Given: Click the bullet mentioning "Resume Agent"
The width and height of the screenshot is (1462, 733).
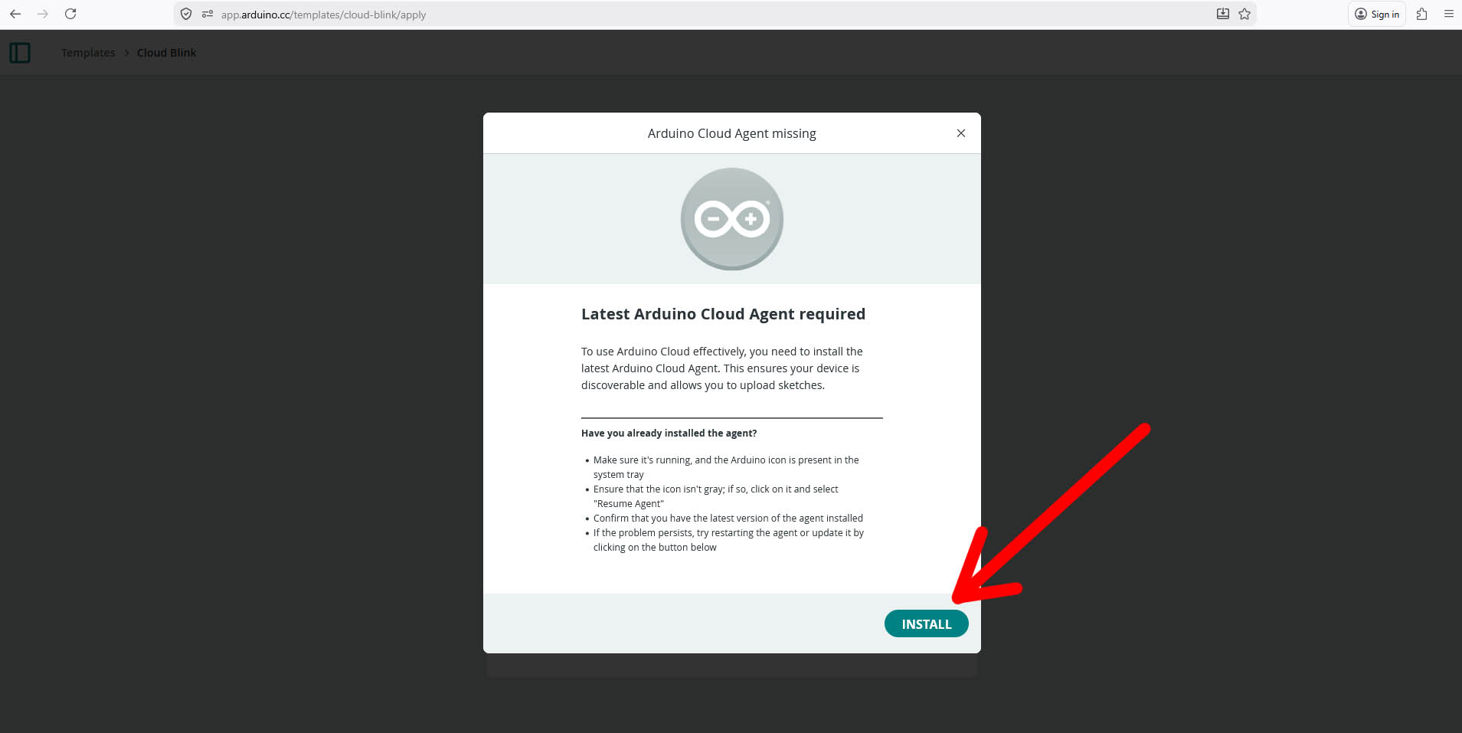Looking at the screenshot, I should (715, 496).
